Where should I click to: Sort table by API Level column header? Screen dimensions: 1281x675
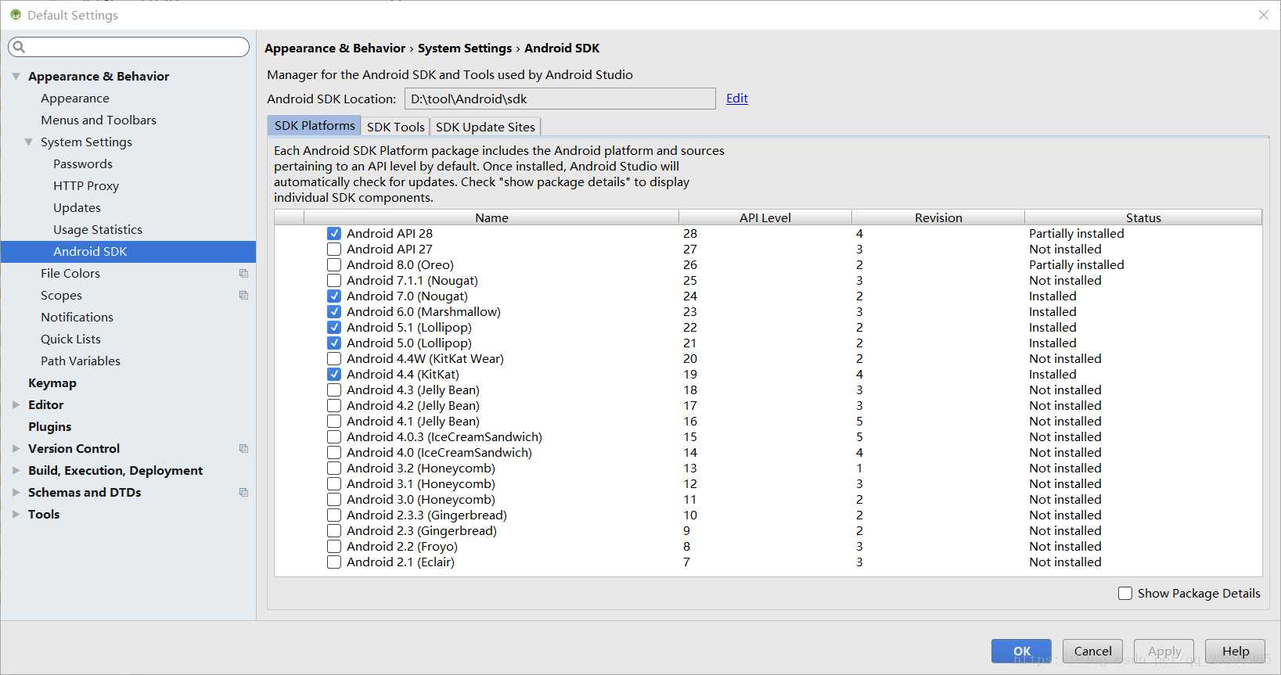click(x=765, y=217)
